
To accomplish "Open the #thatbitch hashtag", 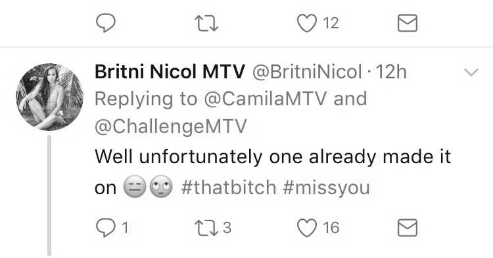I will point(229,188).
